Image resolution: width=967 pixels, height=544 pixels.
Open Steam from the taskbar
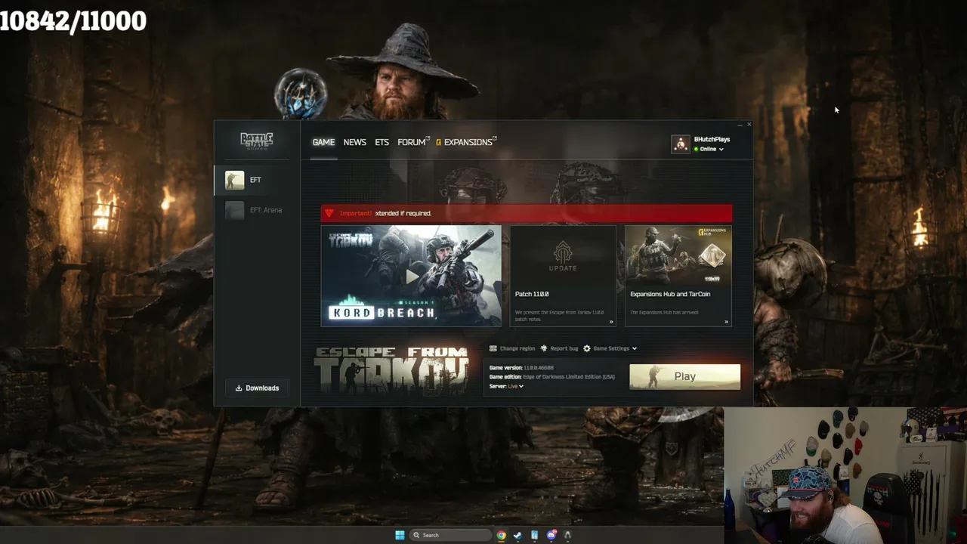(517, 535)
